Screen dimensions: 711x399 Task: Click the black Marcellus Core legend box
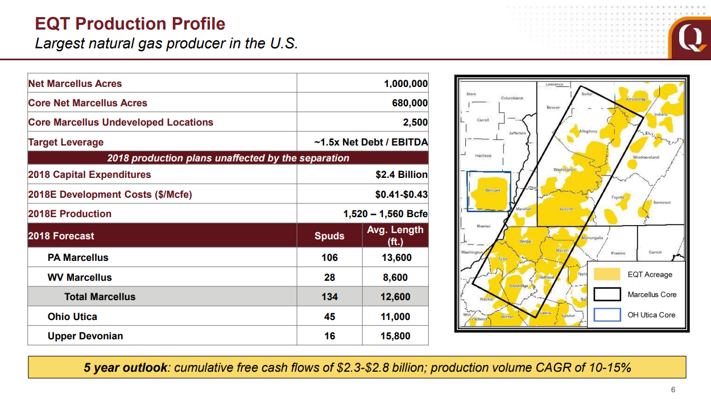click(x=607, y=294)
